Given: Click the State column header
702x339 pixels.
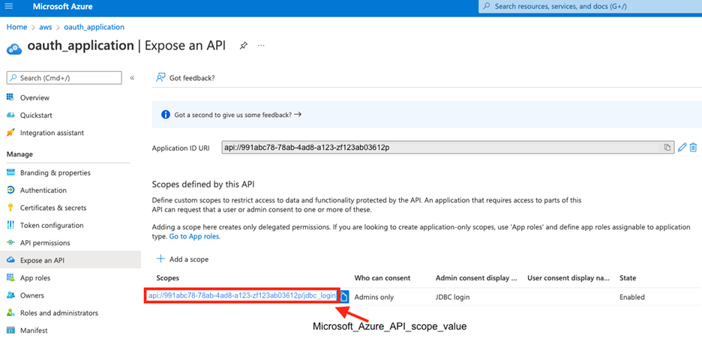Looking at the screenshot, I should [628, 278].
